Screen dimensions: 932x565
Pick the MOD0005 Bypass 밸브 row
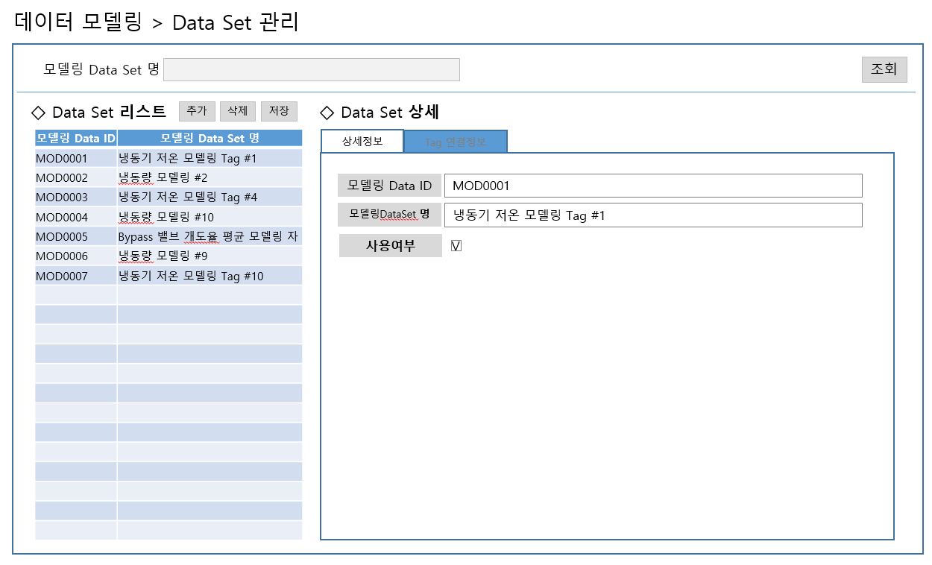(168, 237)
